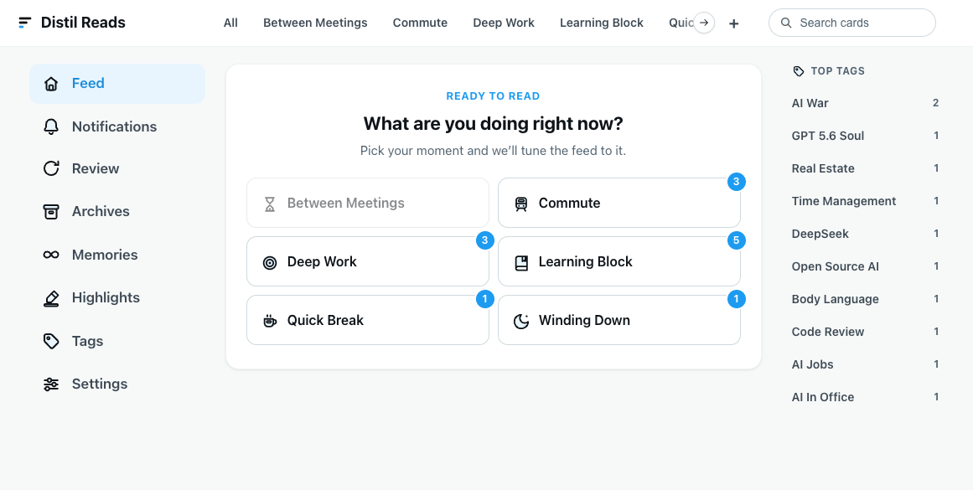This screenshot has height=490, width=973.
Task: Click in the Search cards field
Action: tap(852, 23)
